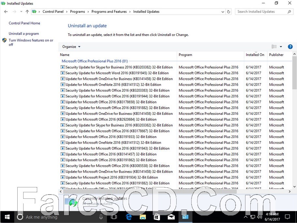Open the view options dropdown arrow
Viewport: 297px width, 223px height.
coord(281,47)
